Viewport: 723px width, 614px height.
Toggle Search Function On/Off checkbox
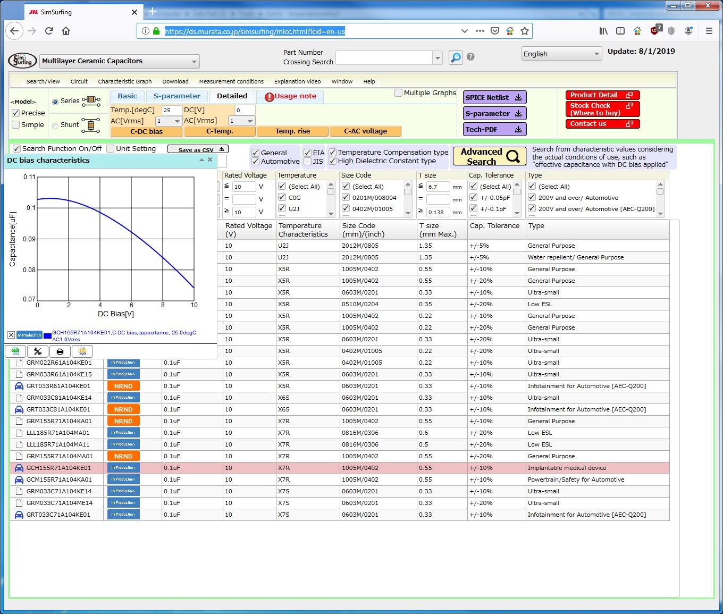[x=17, y=149]
